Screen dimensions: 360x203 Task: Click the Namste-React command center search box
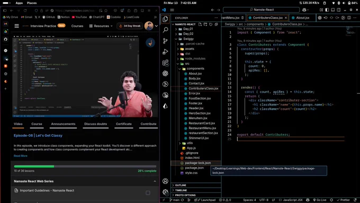point(262,10)
